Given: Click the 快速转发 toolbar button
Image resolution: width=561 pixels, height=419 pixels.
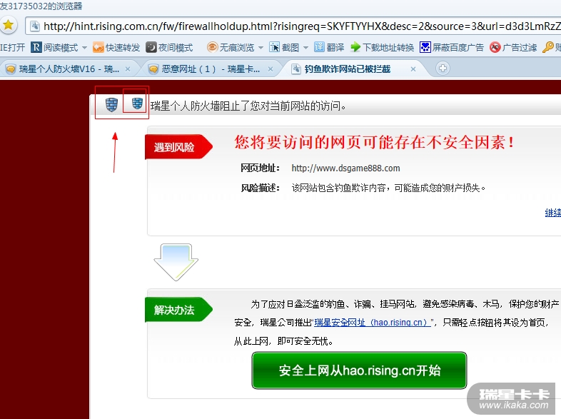Looking at the screenshot, I should [116, 47].
